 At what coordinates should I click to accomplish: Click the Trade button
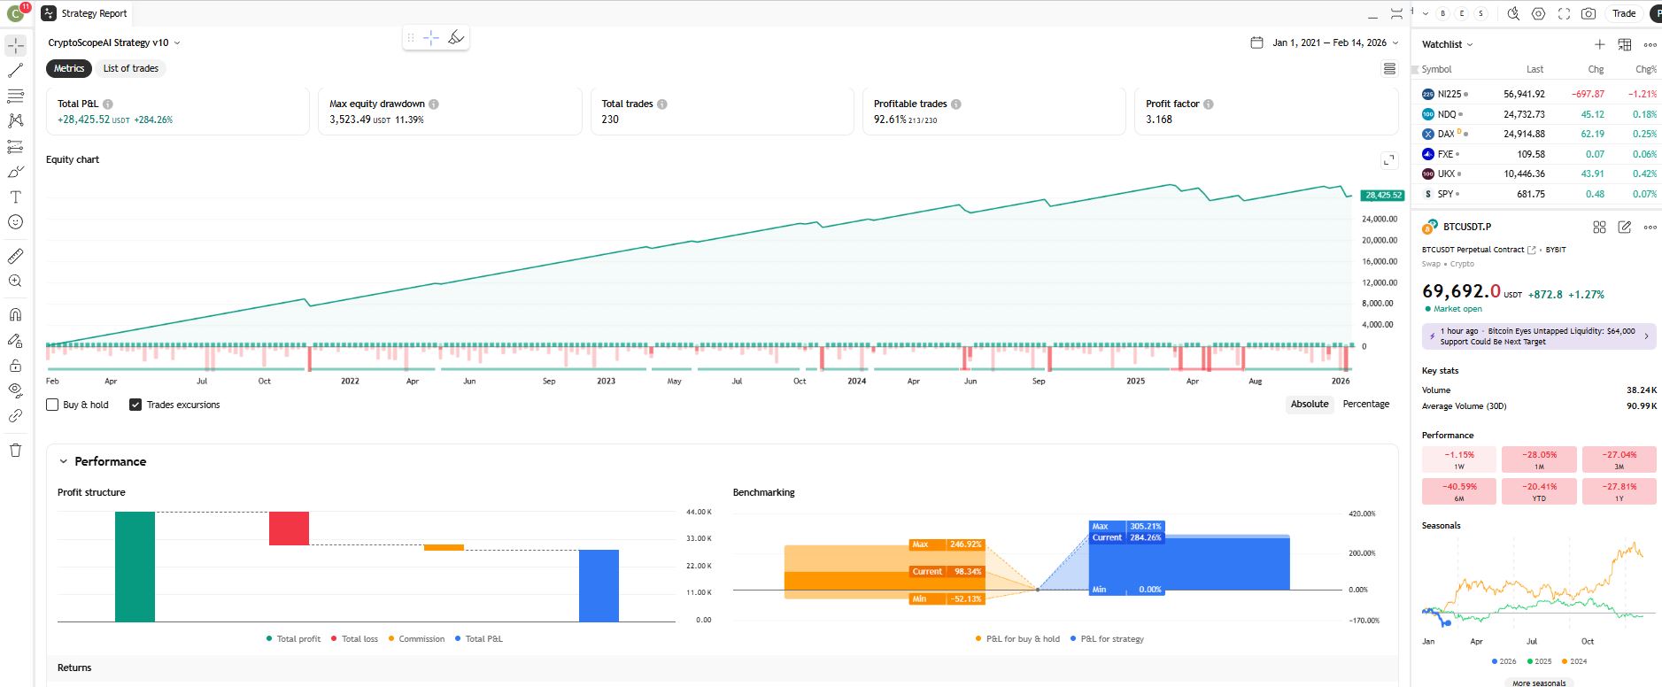click(x=1623, y=13)
